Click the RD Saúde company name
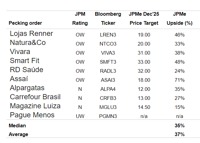 click(x=27, y=70)
